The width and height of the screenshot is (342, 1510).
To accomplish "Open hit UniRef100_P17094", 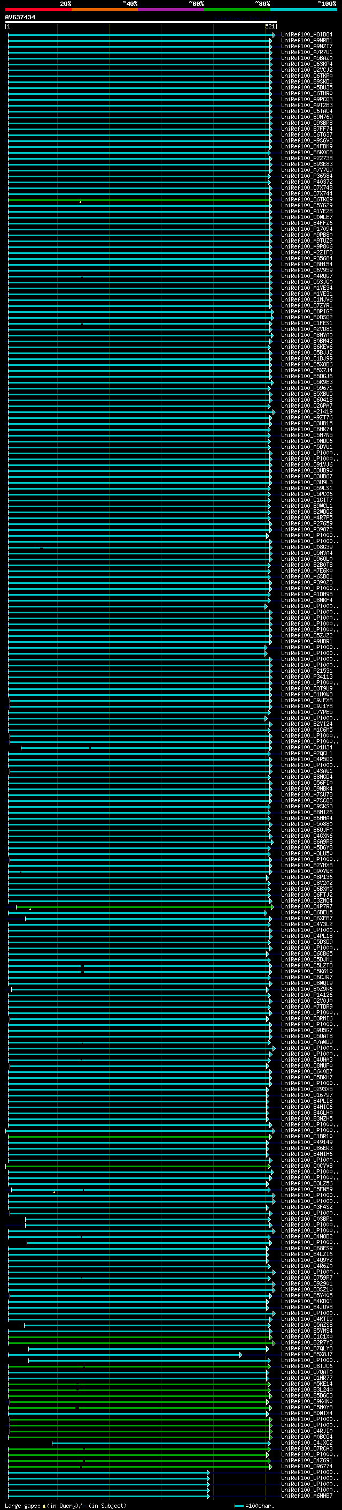I will 307,229.
